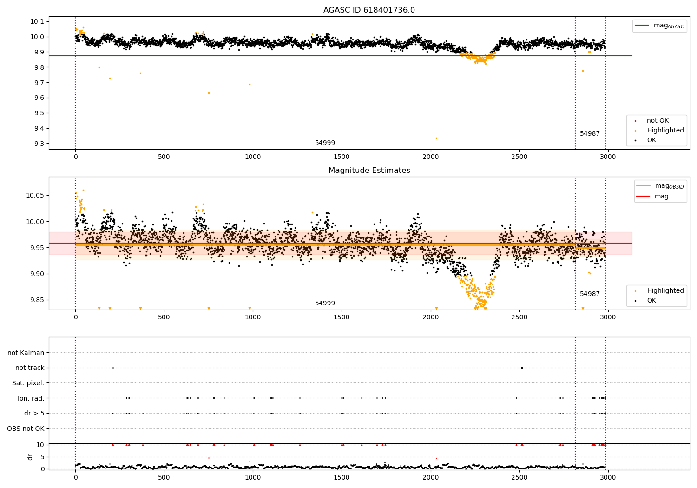The width and height of the screenshot is (697, 488).
Task: Click the plot title AGASC ID 618401736.0
Action: point(369,10)
